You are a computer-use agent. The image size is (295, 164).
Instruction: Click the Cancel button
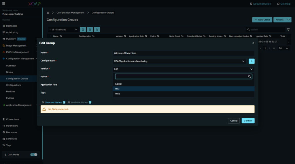(234, 121)
